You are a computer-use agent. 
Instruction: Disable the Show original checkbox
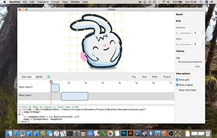[x=177, y=85]
